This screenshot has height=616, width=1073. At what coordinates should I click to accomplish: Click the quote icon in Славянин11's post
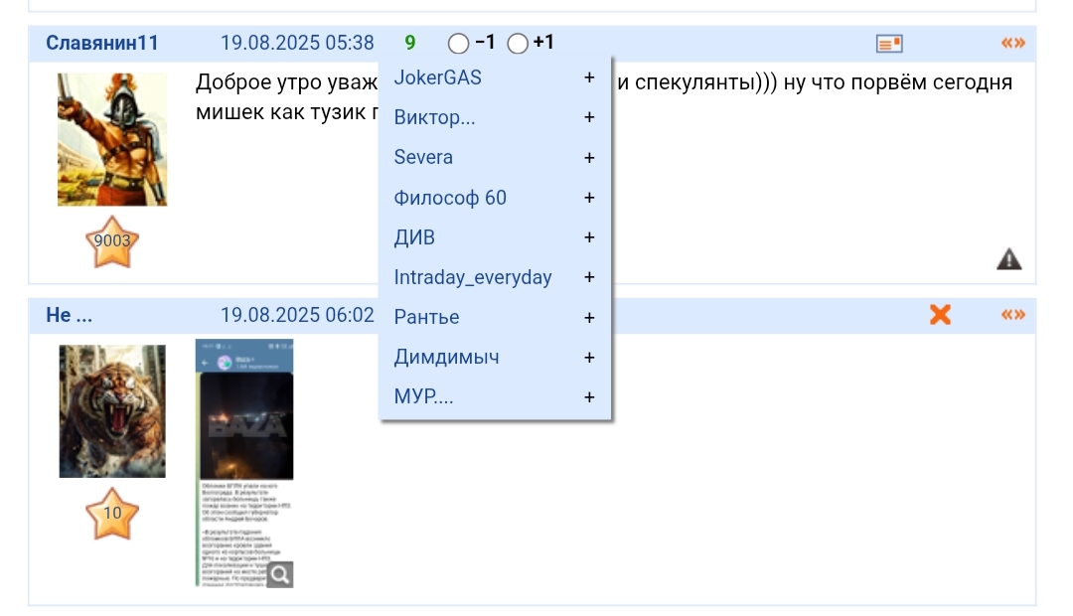tap(1012, 43)
